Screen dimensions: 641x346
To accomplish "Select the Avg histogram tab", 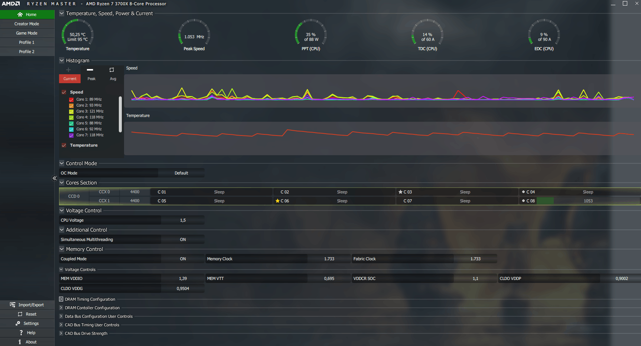I will coord(113,79).
